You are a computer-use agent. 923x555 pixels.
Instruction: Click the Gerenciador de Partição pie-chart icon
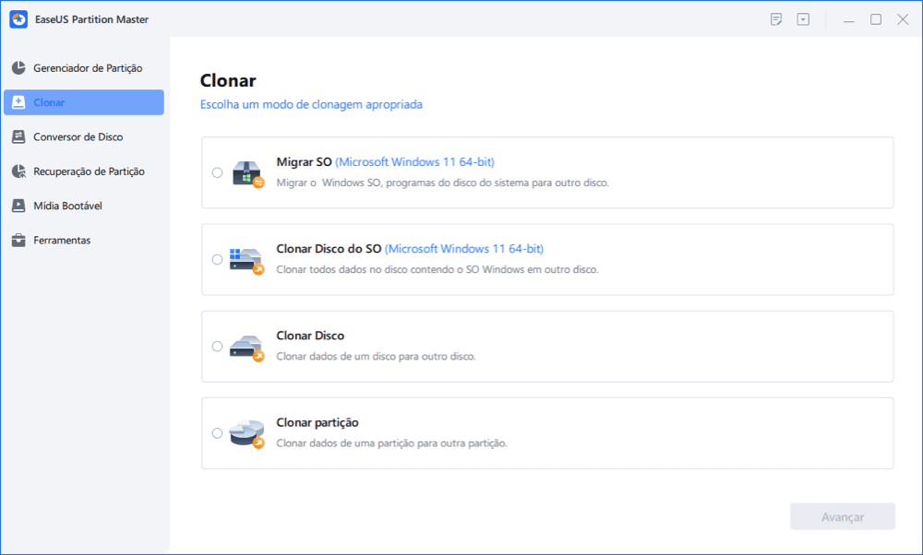(18, 67)
